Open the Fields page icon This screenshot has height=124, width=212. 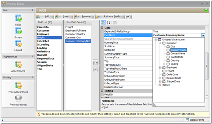(x=18, y=18)
